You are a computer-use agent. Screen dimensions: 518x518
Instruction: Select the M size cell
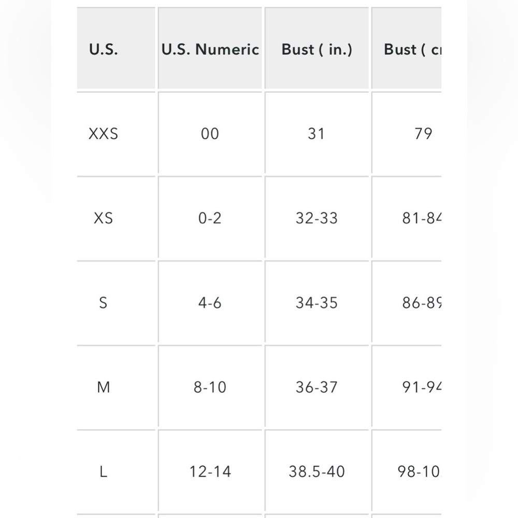(x=116, y=386)
